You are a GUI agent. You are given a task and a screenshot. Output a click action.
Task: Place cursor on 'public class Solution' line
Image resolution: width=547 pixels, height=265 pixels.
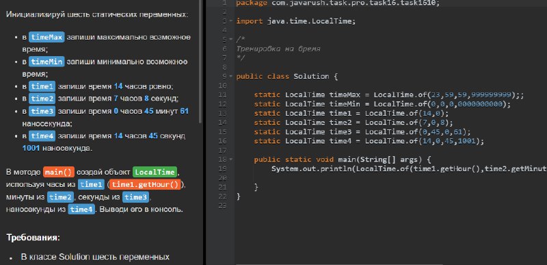click(x=286, y=76)
